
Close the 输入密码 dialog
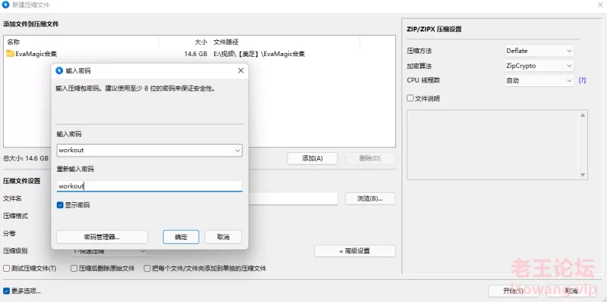(x=241, y=70)
